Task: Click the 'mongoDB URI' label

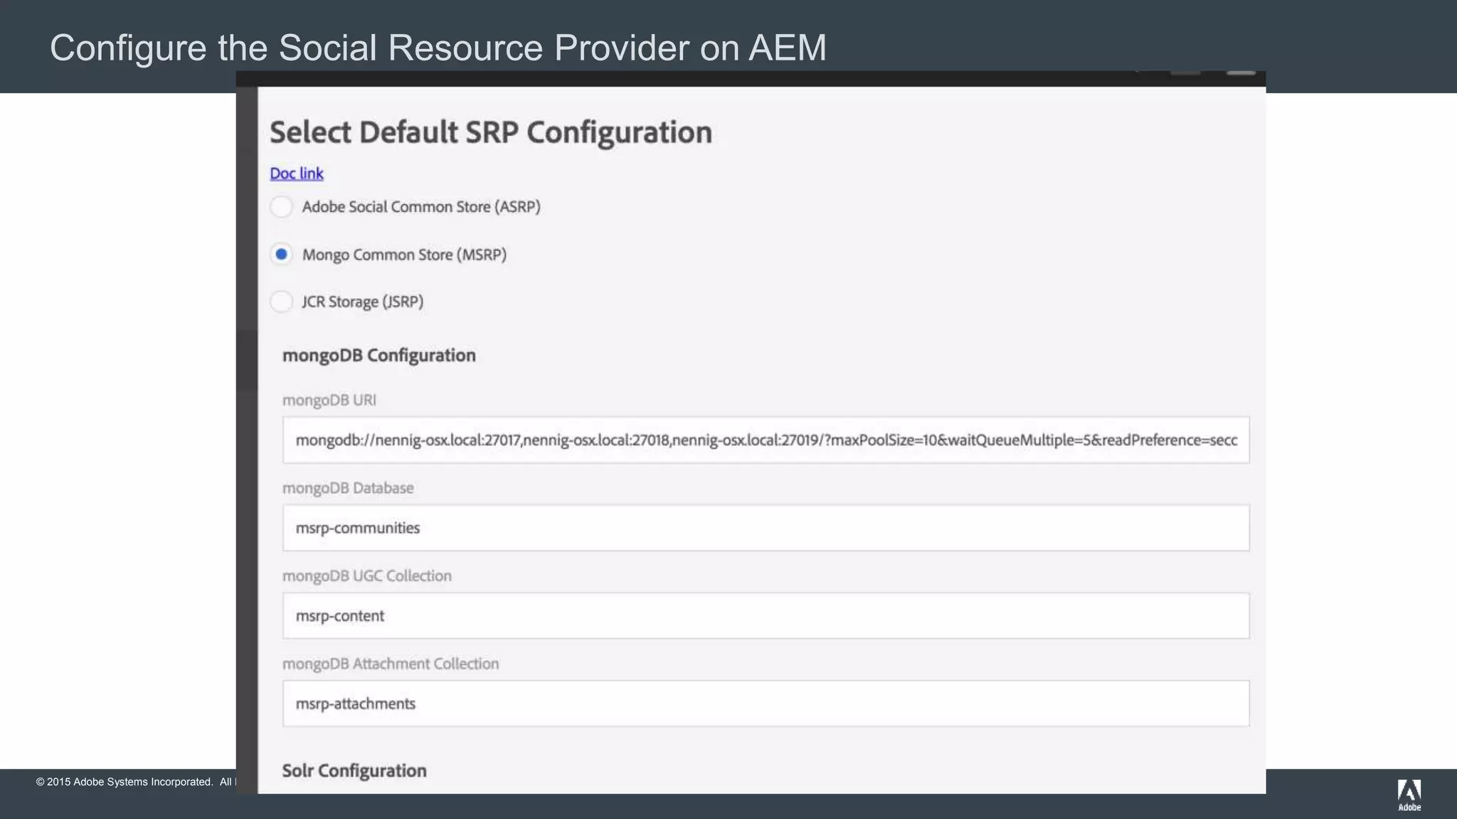Action: coord(329,400)
